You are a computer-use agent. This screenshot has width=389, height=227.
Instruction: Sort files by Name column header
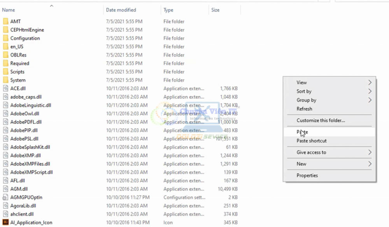pyautogui.click(x=9, y=10)
